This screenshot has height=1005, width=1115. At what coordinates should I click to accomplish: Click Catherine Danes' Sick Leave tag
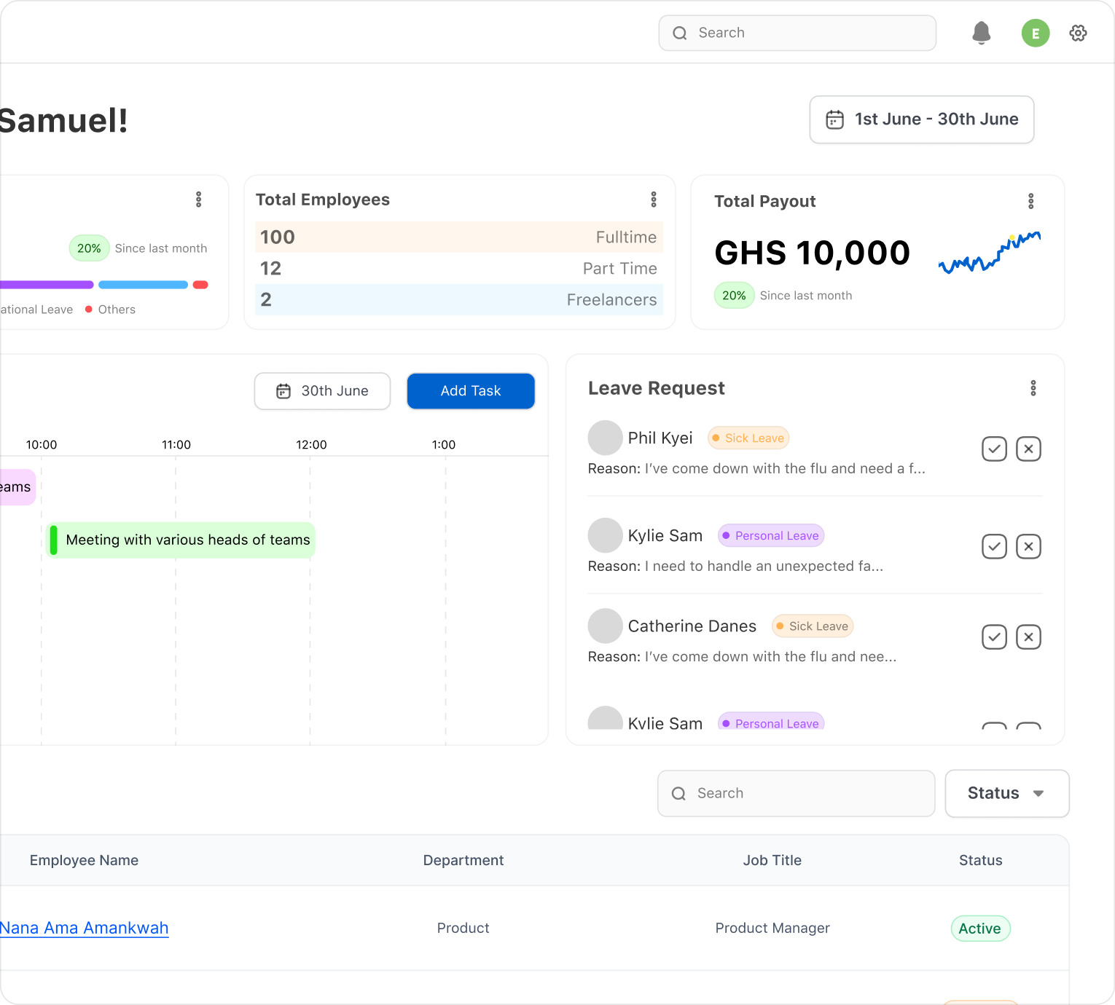pyautogui.click(x=813, y=626)
